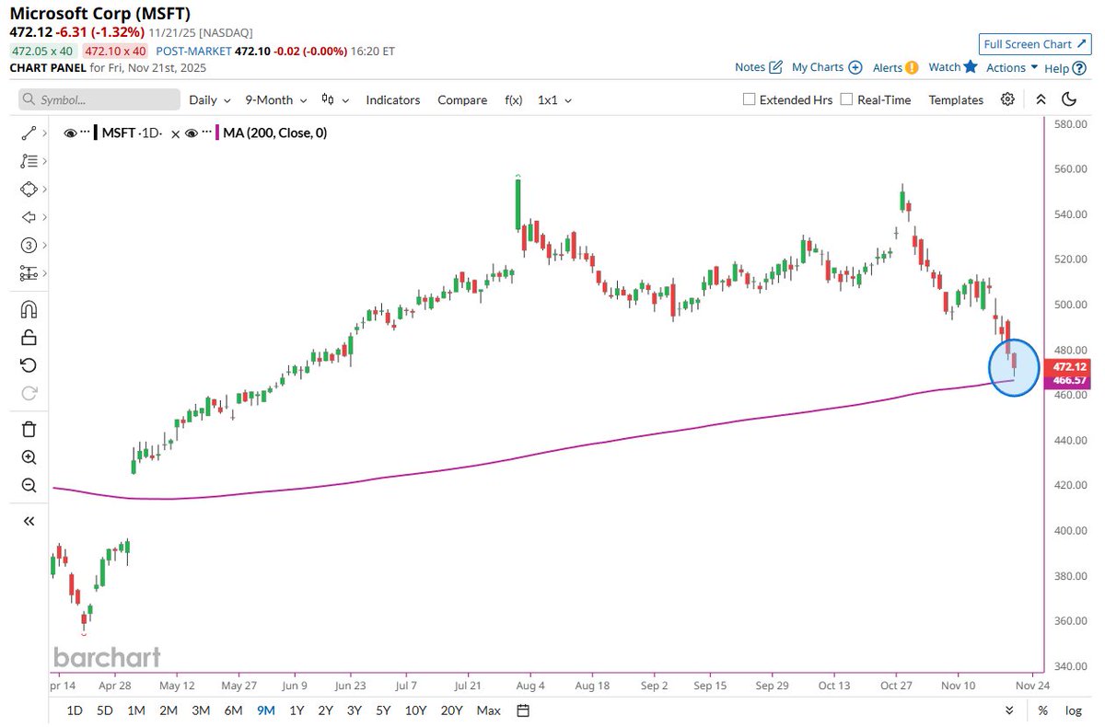Open the Daily frequency dropdown
Viewport: 1105px width, 727px height.
coord(210,99)
